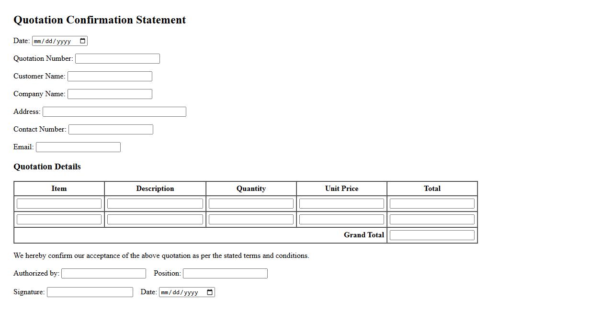Focus the Position text input

(x=225, y=274)
